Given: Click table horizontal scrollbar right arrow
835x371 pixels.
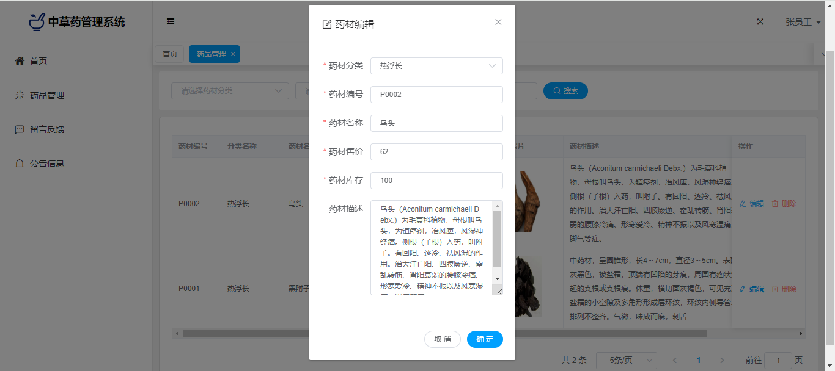Looking at the screenshot, I should click(x=801, y=334).
